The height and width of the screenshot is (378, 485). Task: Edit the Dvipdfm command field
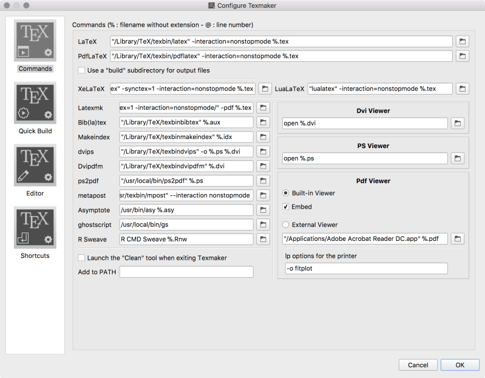pyautogui.click(x=186, y=166)
